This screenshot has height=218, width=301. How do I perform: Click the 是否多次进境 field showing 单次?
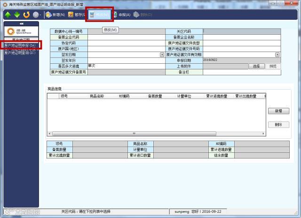coord(127,66)
